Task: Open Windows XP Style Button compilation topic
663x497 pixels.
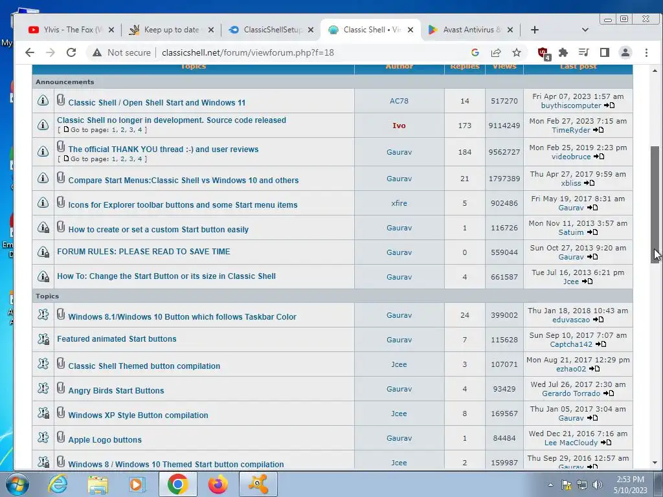Action: pos(139,415)
